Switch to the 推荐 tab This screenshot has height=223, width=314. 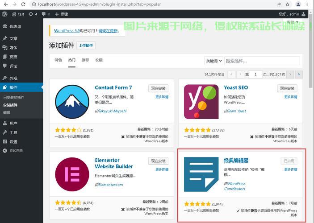85,60
